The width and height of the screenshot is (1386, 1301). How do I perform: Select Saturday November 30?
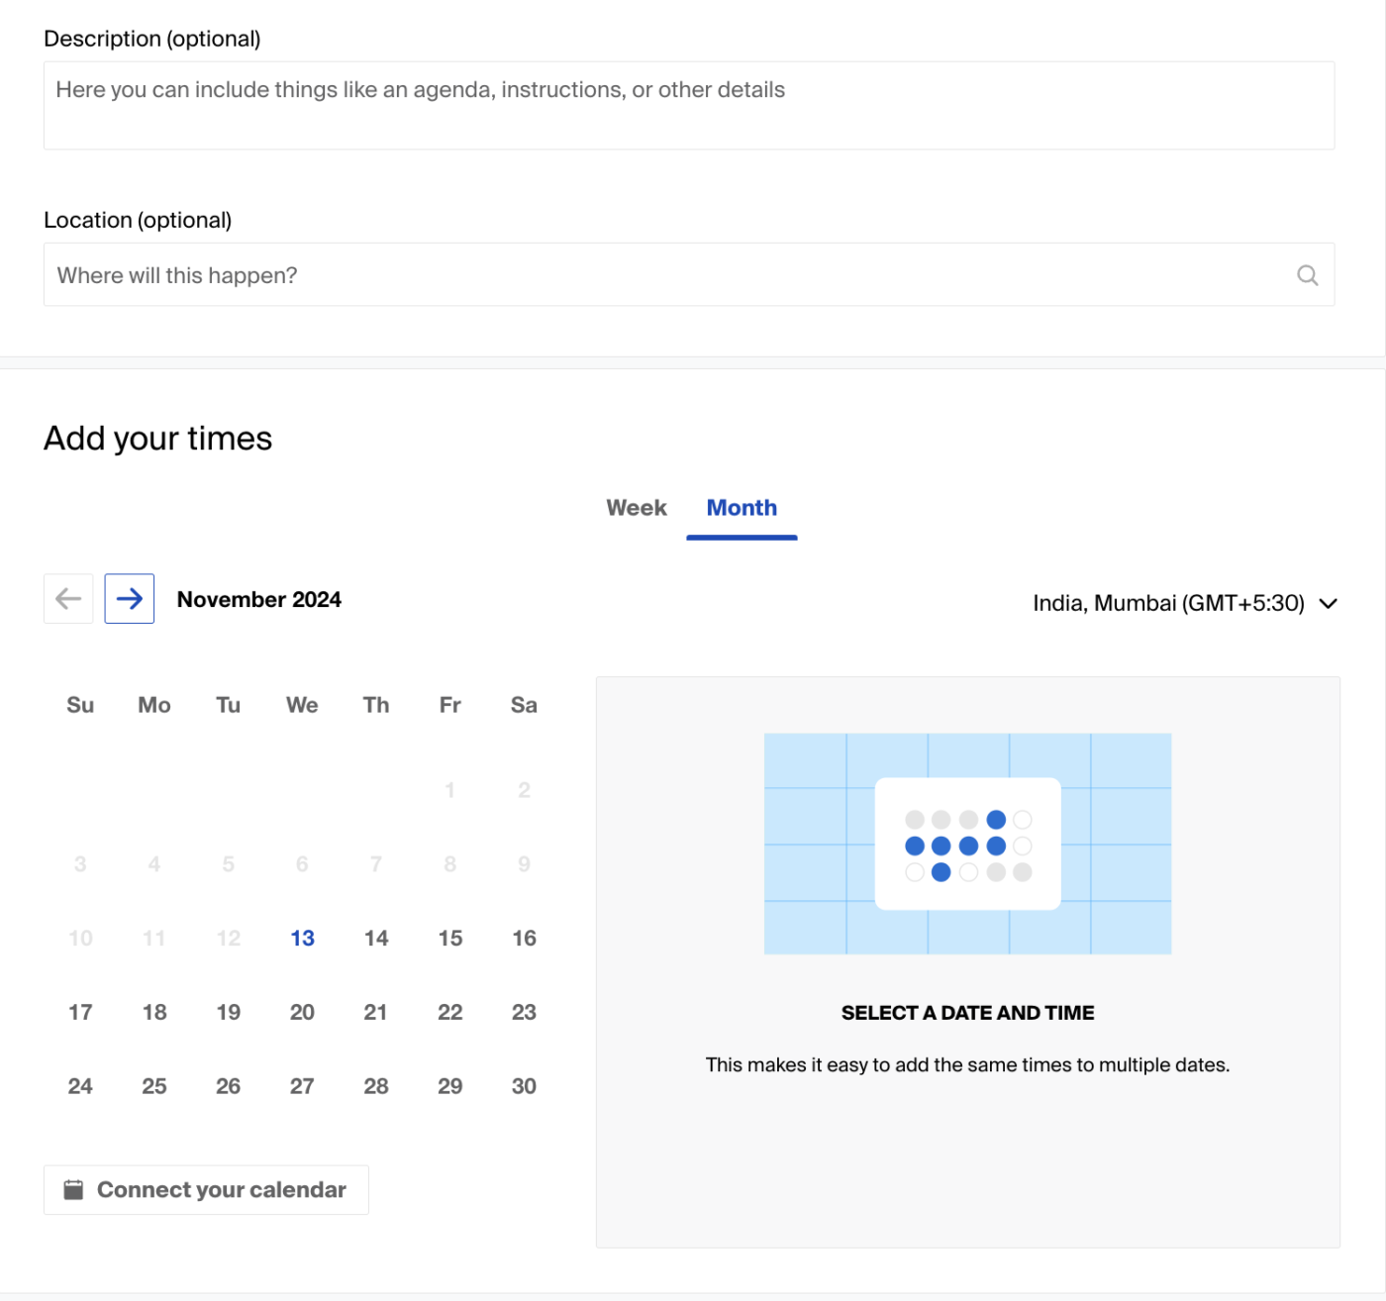tap(524, 1086)
